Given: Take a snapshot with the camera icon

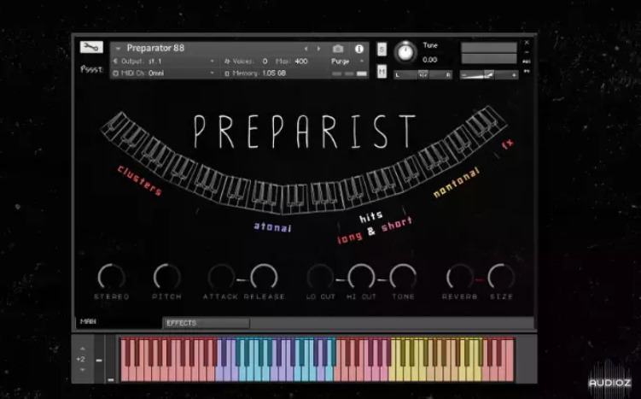Looking at the screenshot, I should pyautogui.click(x=338, y=49).
